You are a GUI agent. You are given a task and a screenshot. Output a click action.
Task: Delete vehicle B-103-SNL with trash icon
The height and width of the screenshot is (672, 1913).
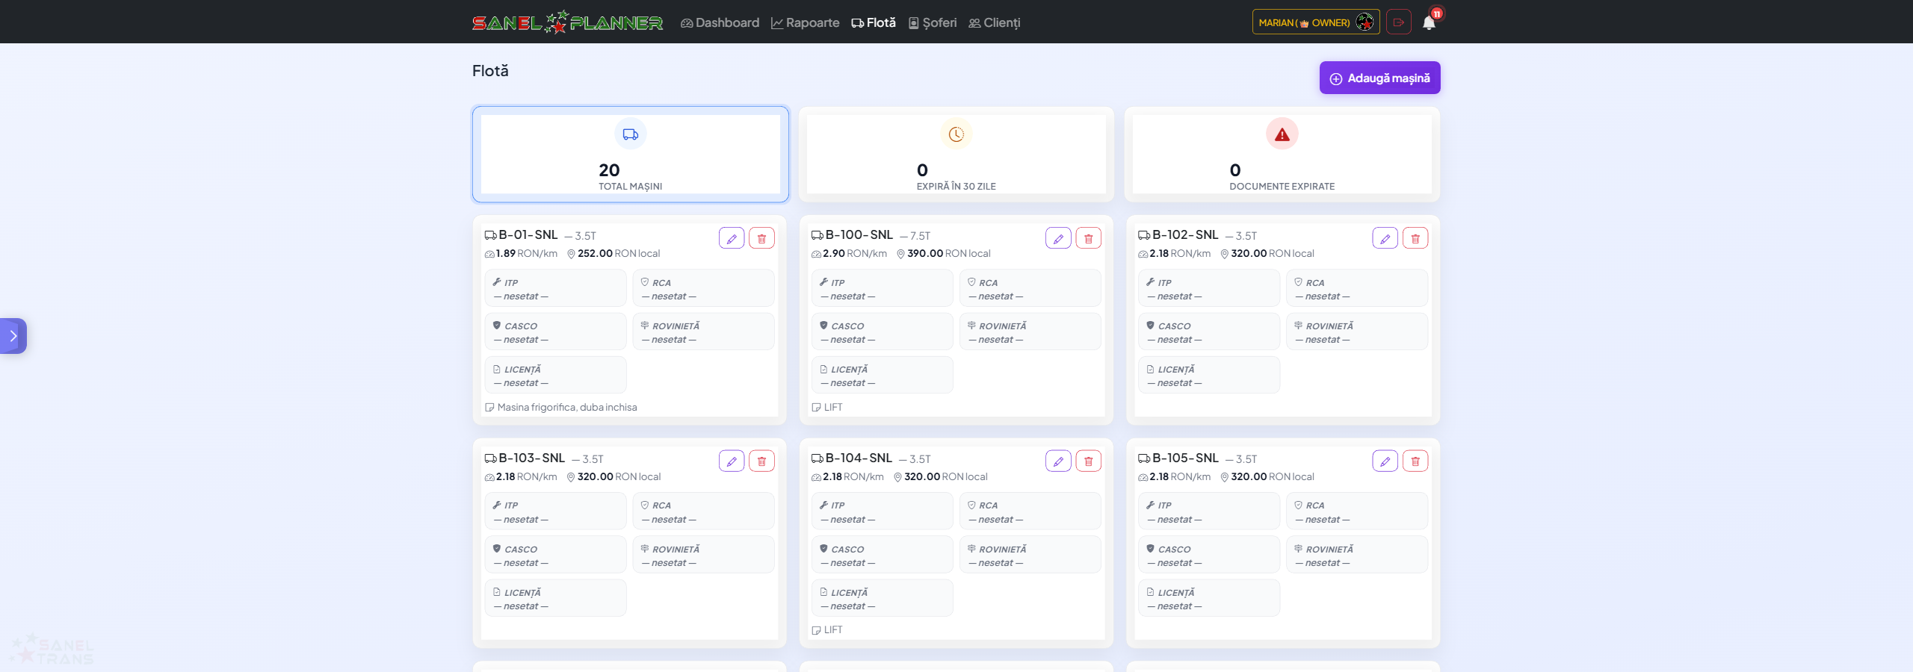coord(761,461)
